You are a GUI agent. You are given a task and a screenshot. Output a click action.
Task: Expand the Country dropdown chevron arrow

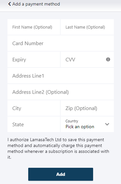point(107,124)
